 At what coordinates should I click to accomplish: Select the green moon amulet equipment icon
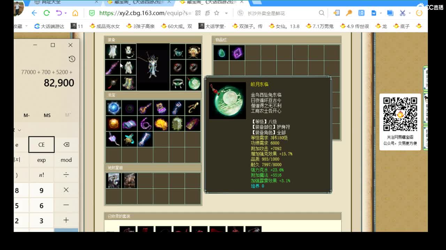pyautogui.click(x=193, y=83)
